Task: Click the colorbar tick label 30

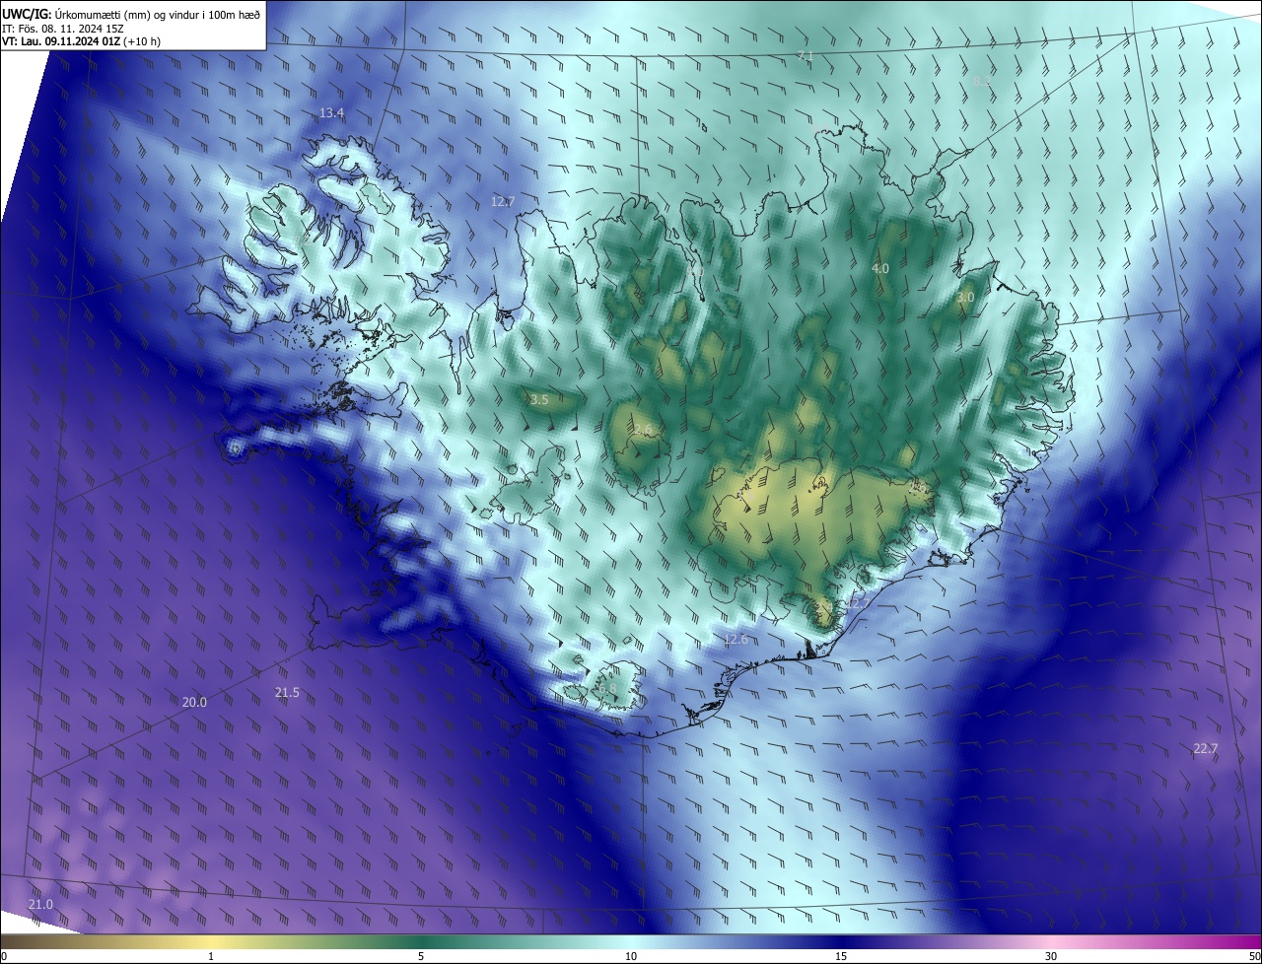Action: coord(1051,956)
